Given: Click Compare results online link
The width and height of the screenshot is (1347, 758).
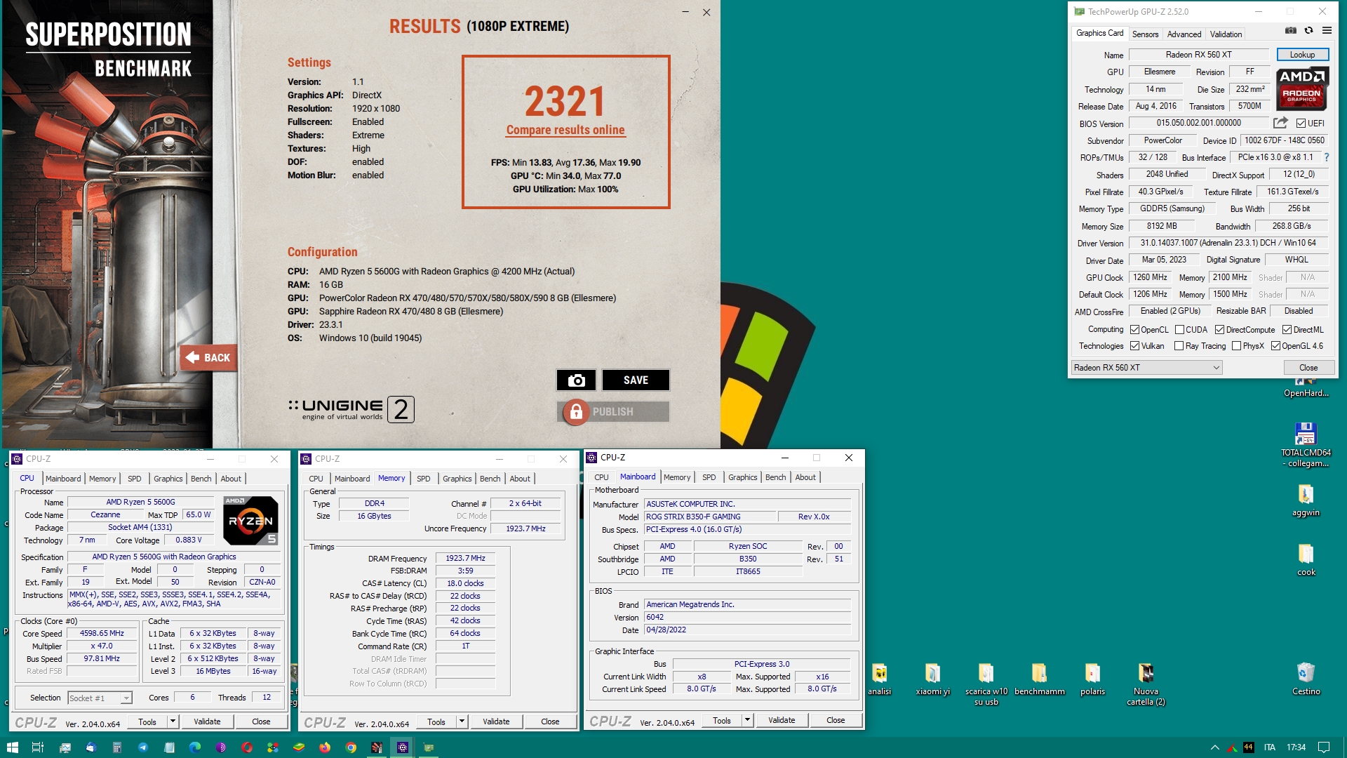Looking at the screenshot, I should (x=565, y=130).
